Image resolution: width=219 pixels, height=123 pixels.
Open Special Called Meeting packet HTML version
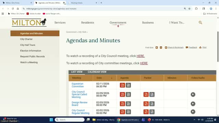coord(152,95)
